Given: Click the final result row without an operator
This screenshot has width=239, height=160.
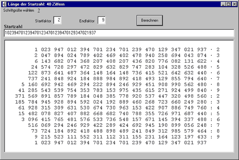Looking at the screenshot, I should click(121, 143).
